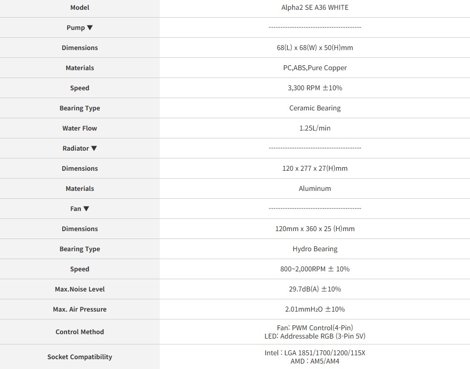Select the AMD : AM5/AM4 text
This screenshot has height=369, width=470.
pos(315,362)
